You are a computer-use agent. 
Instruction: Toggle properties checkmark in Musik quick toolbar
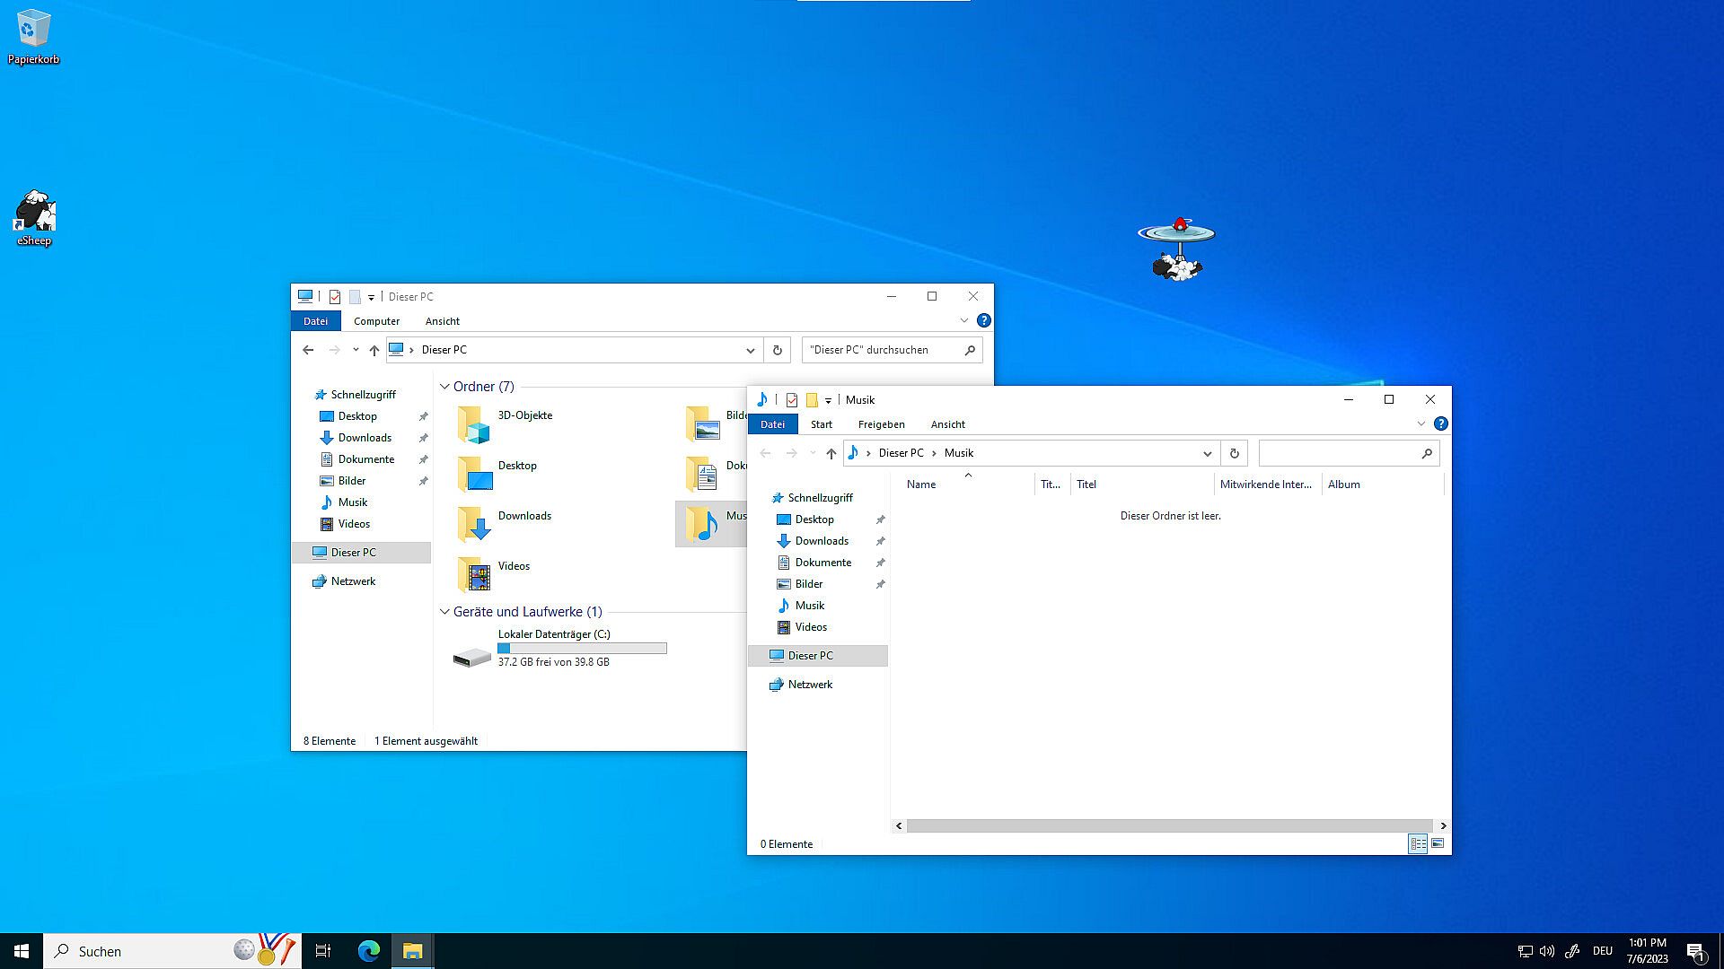pyautogui.click(x=791, y=400)
